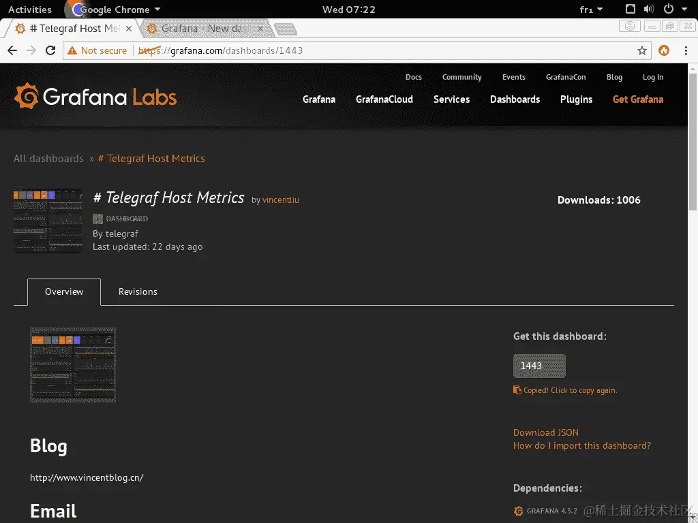This screenshot has width=698, height=523.
Task: Open Dashboards nav item
Action: point(515,99)
